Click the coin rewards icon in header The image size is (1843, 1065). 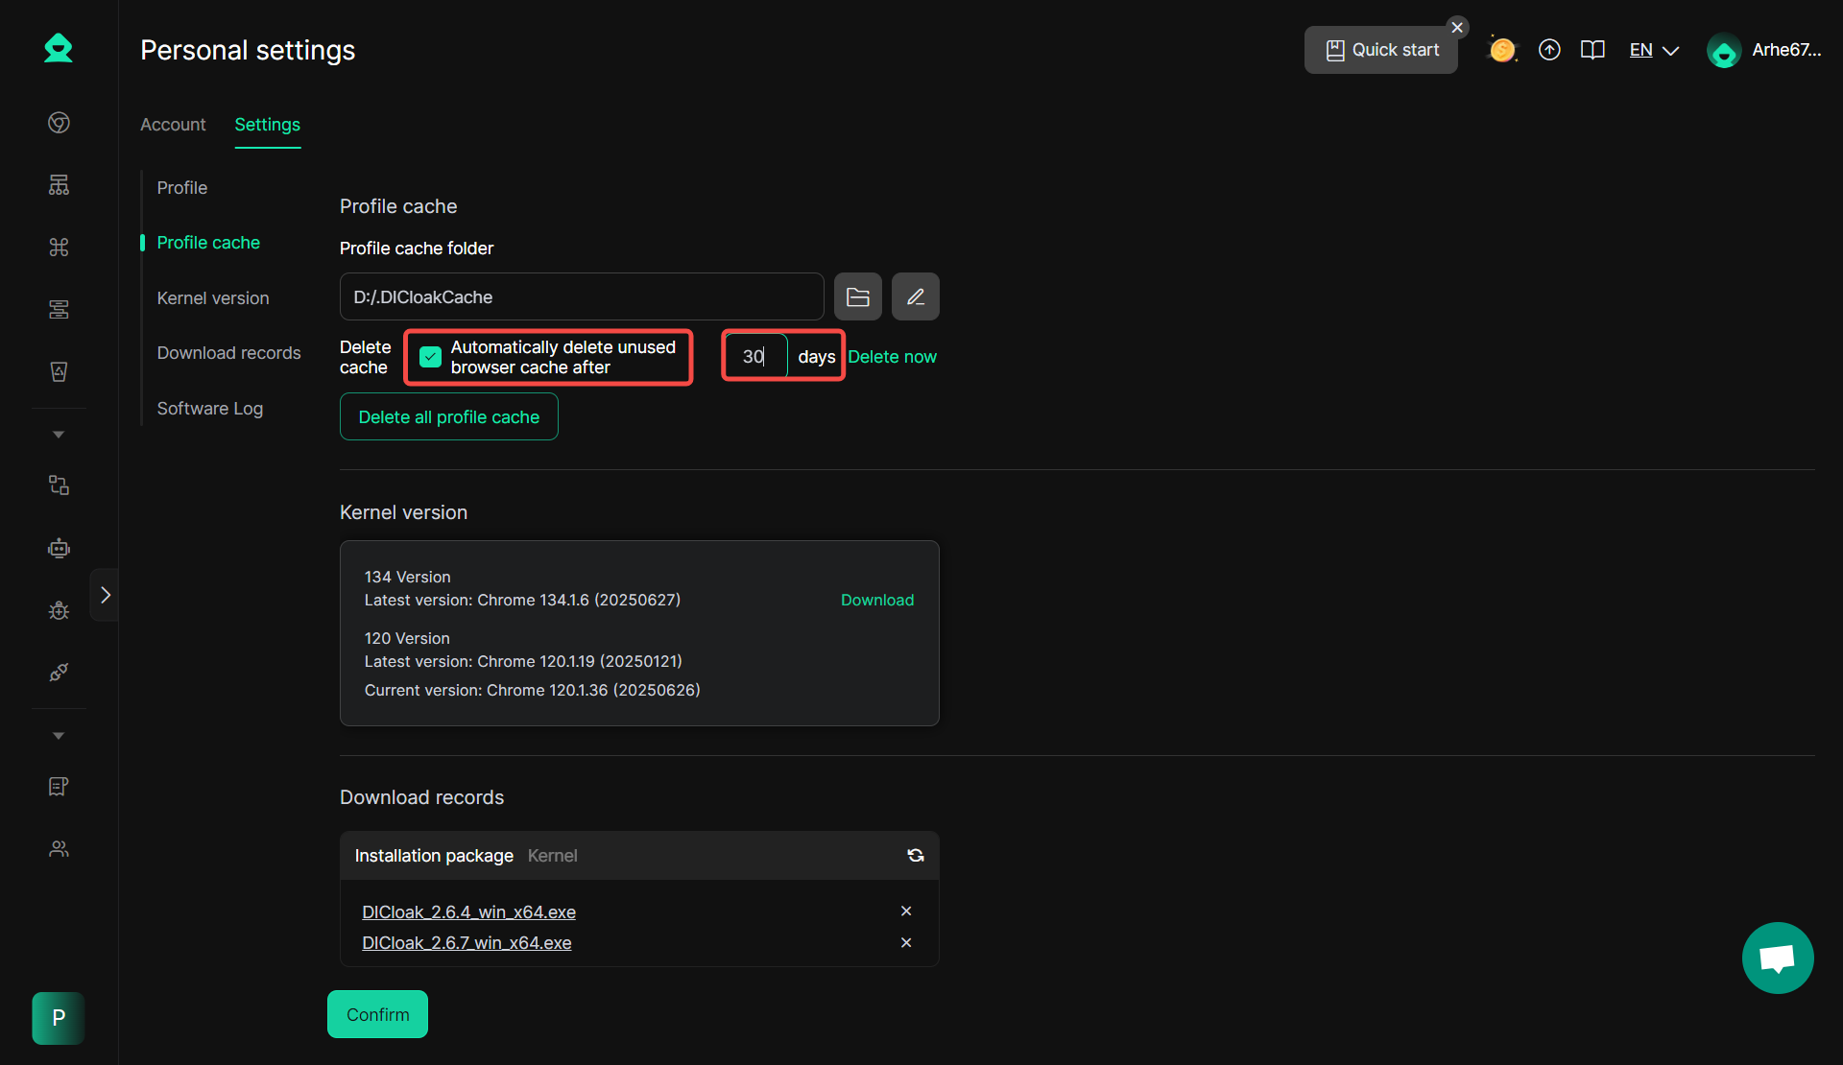point(1502,50)
